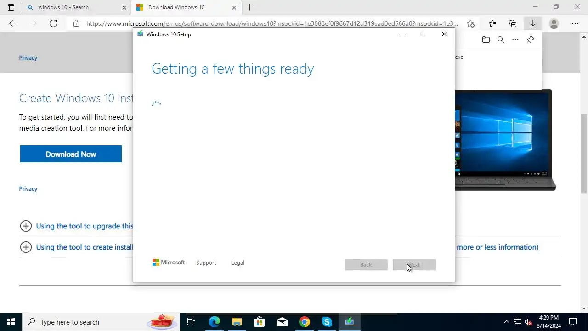This screenshot has width=588, height=331.
Task: Click the Windows 10 laptop image
Action: click(505, 140)
